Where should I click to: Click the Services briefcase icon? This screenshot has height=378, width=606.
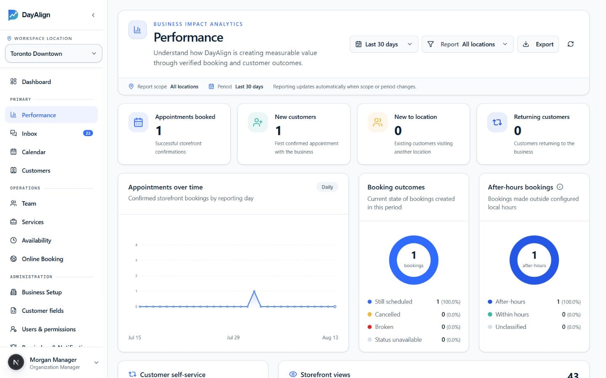click(x=13, y=222)
